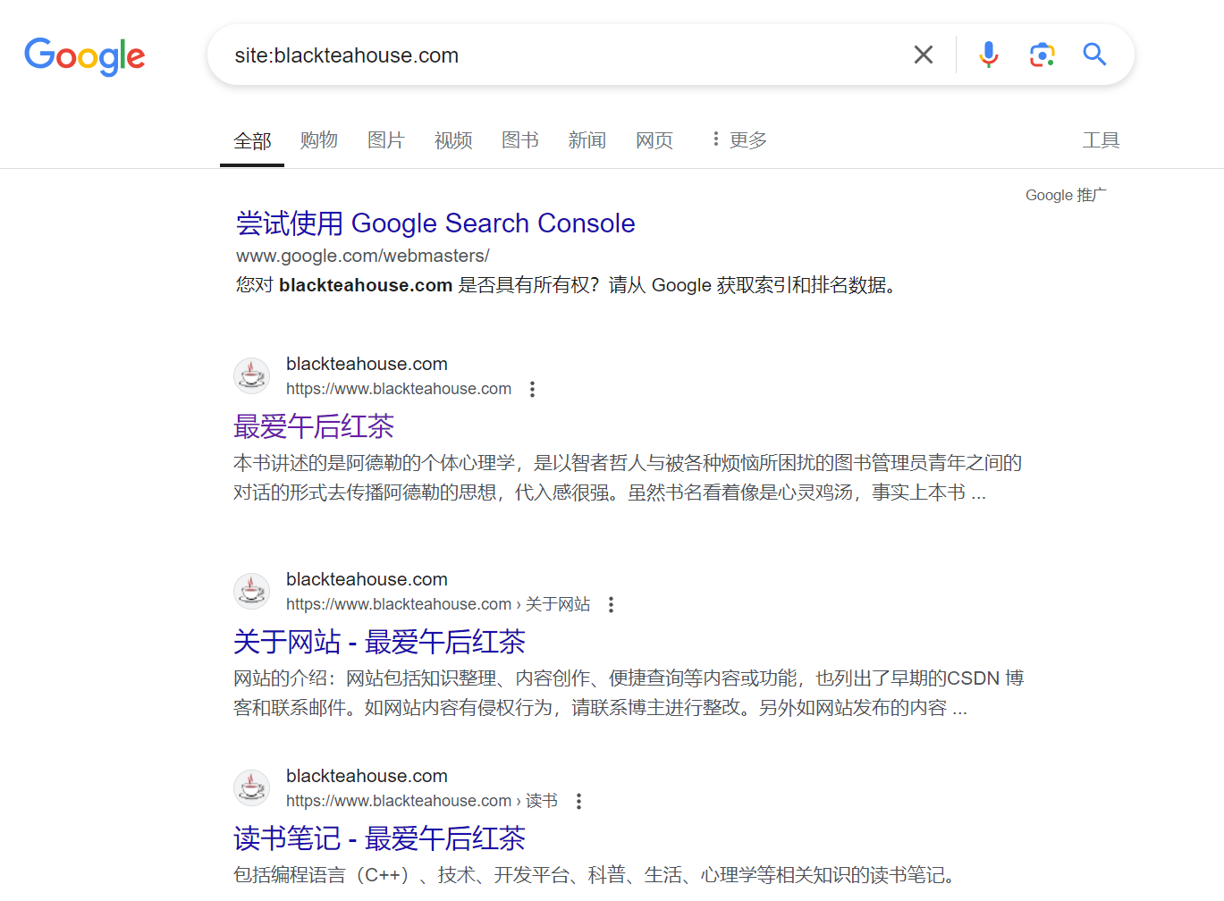Switch to the 网页 tab
Viewport: 1224px width, 901px height.
tap(654, 139)
